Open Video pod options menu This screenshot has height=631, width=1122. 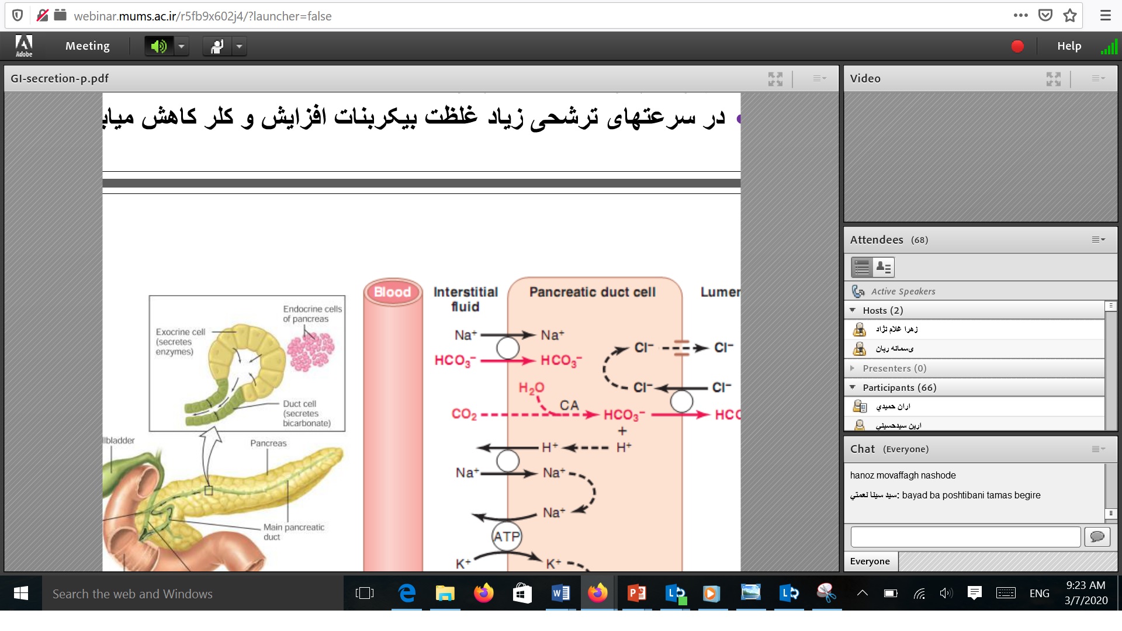coord(1098,79)
